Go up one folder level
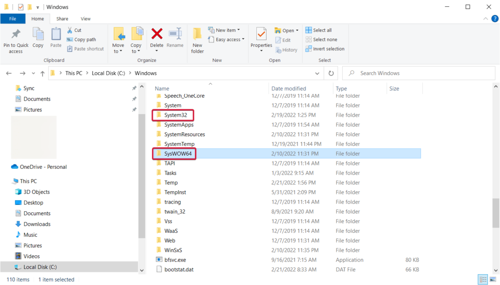 pos(42,73)
